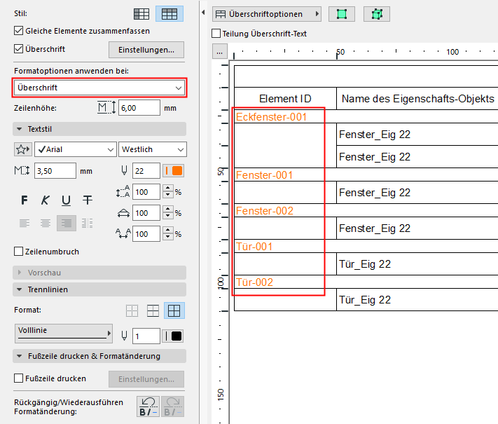Image resolution: width=498 pixels, height=424 pixels.
Task: Select the highlighted second table style icon
Action: pos(170,14)
